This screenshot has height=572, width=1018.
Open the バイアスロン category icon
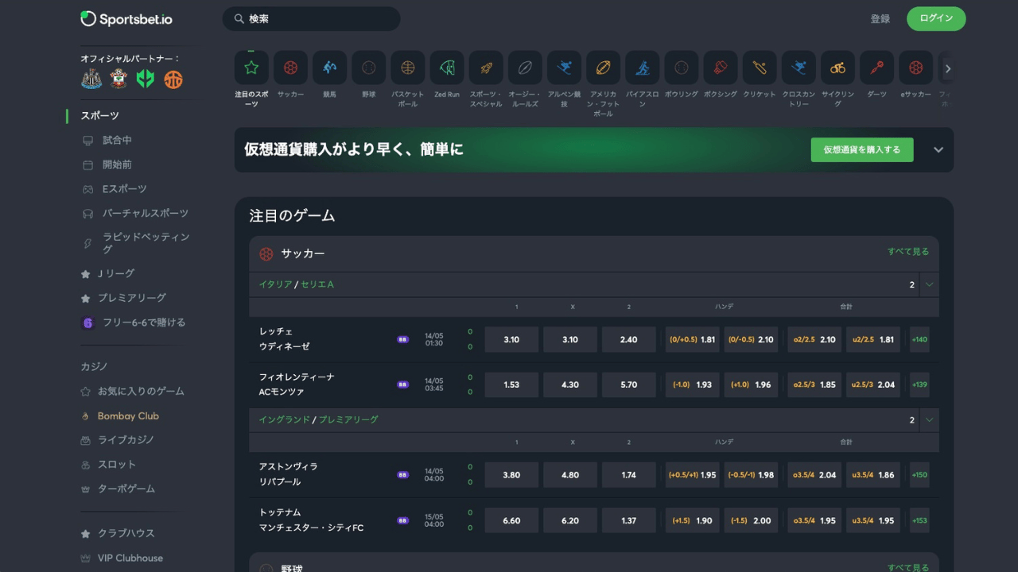642,68
